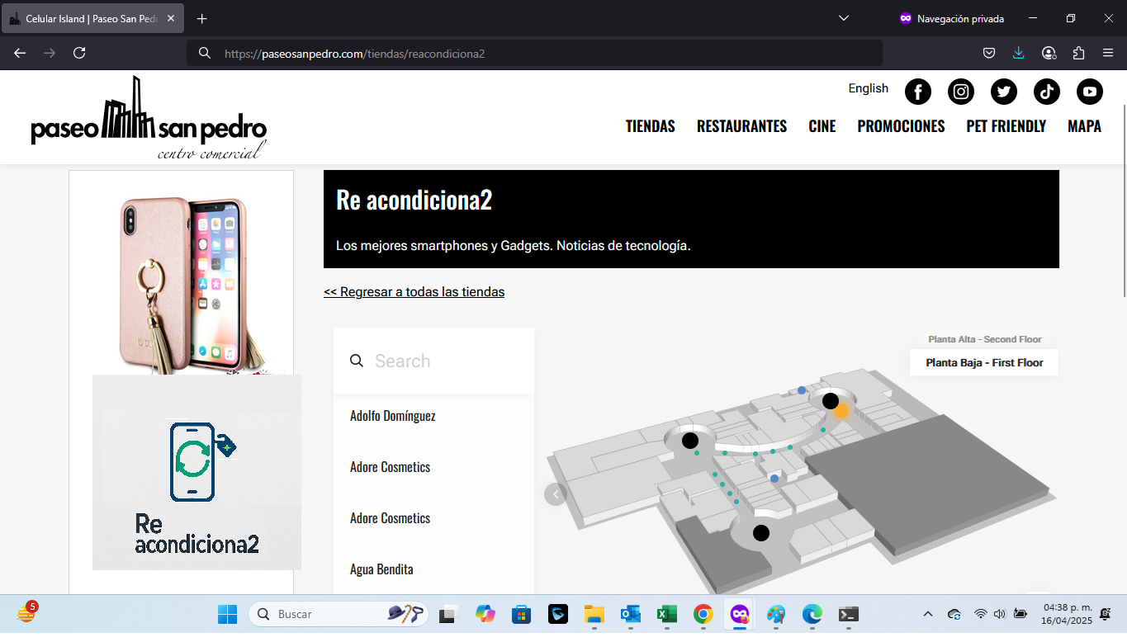Image resolution: width=1127 pixels, height=642 pixels.
Task: Open the TikTok social icon
Action: 1047,92
